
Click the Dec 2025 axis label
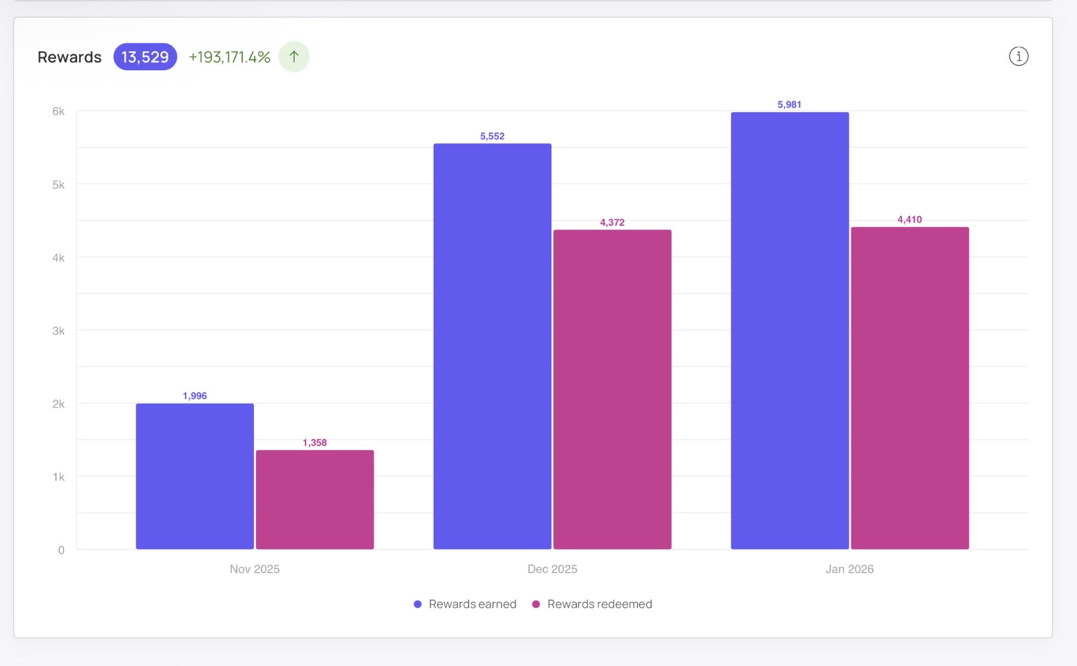pyautogui.click(x=553, y=569)
